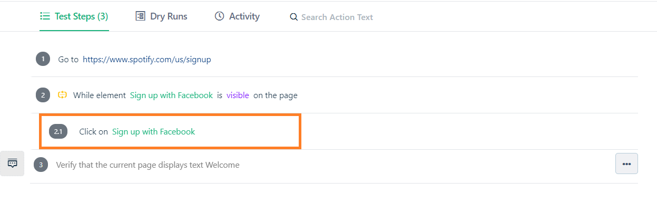Viewport: 657px width, 202px height.
Task: Click the yellow while-loop icon in step 2
Action: (62, 95)
